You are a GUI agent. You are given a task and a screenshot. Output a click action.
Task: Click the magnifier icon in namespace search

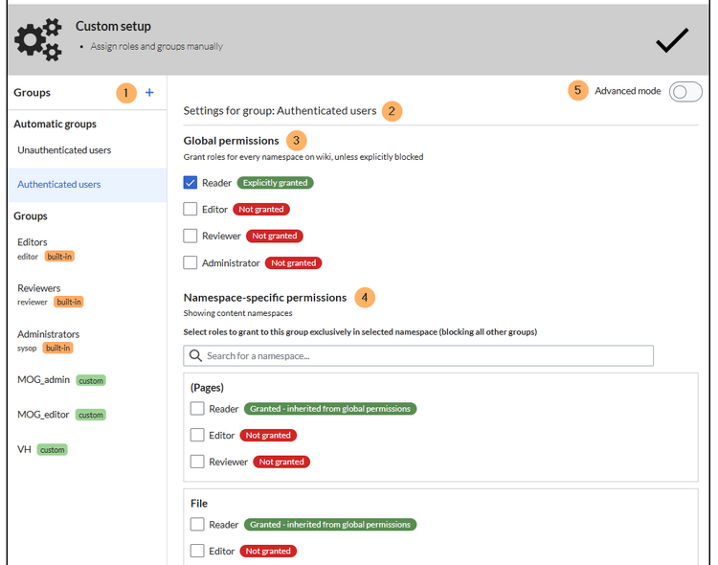[x=195, y=356]
